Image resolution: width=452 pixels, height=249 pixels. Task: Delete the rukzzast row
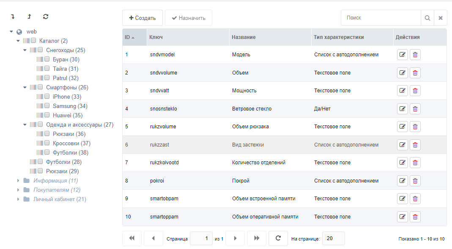(415, 145)
